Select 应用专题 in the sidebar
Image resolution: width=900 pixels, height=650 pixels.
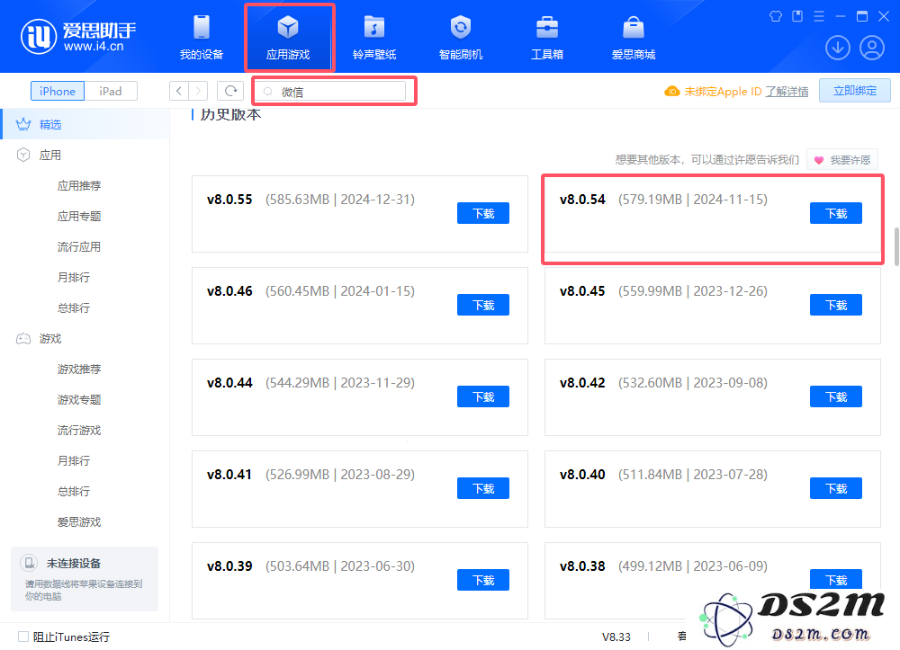pyautogui.click(x=79, y=216)
